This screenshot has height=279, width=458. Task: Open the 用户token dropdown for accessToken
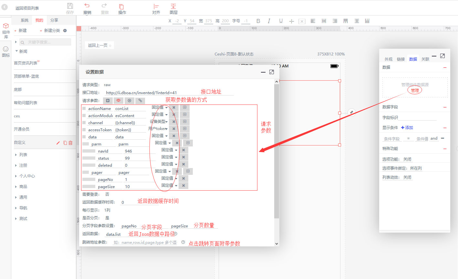158,129
